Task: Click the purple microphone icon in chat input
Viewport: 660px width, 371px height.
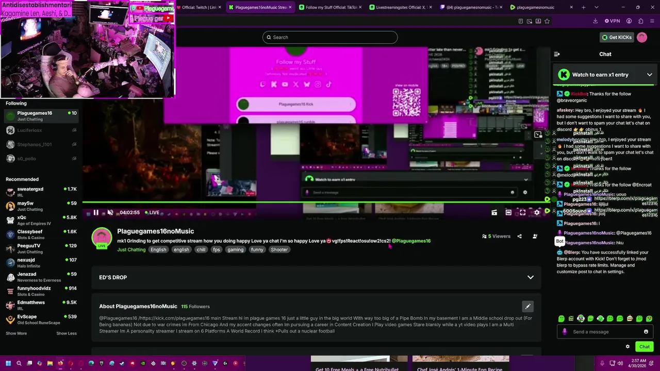Action: tap(565, 332)
